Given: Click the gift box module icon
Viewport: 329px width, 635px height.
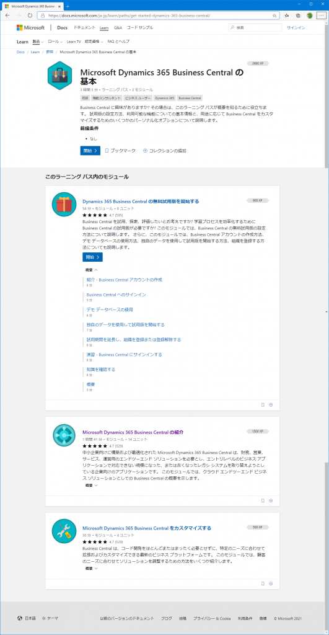Looking at the screenshot, I should point(64,203).
